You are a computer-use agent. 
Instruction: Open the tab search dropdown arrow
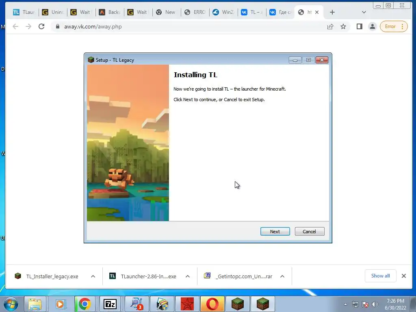364,12
